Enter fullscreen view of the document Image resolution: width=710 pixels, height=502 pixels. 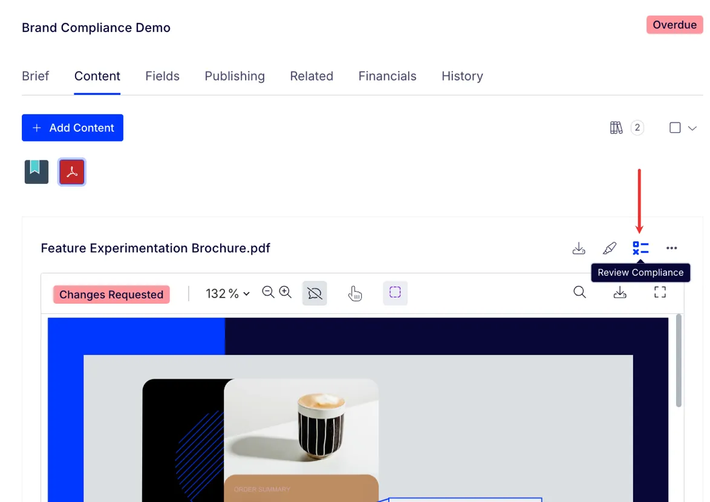[660, 292]
